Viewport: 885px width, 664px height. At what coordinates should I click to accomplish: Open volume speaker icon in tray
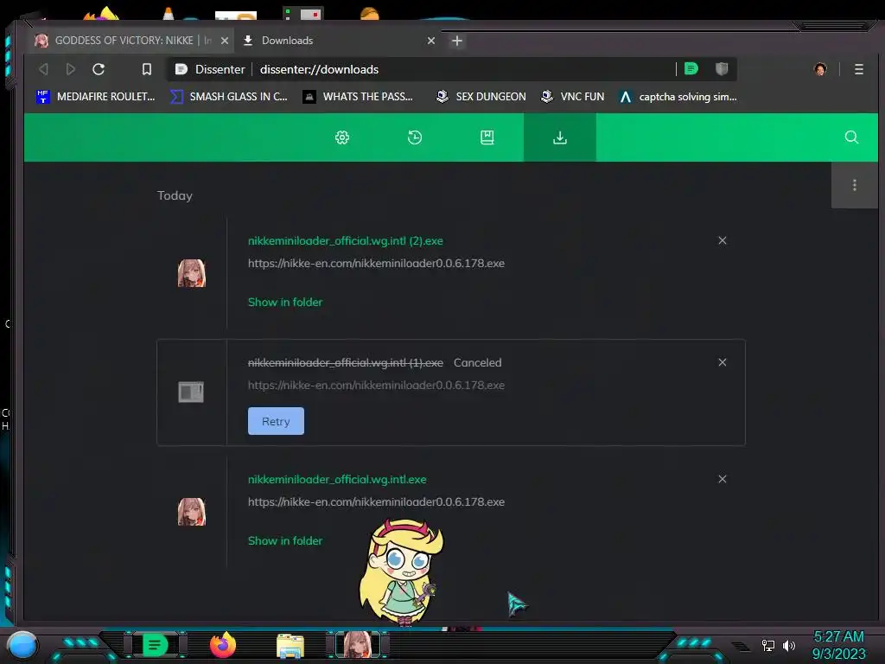789,645
